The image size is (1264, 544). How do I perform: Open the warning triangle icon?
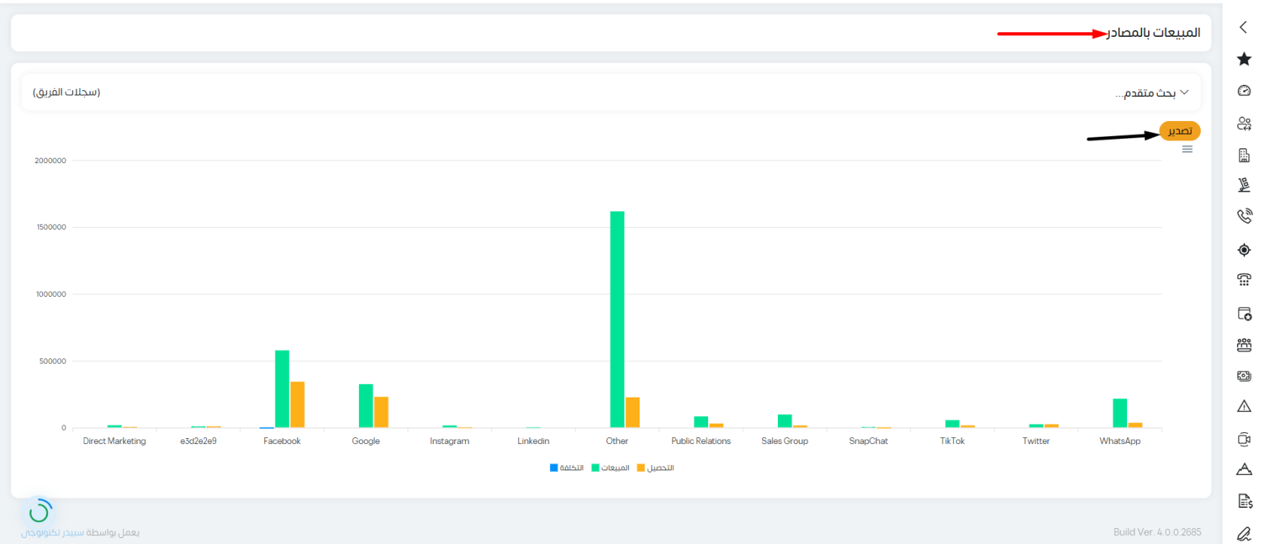point(1244,406)
